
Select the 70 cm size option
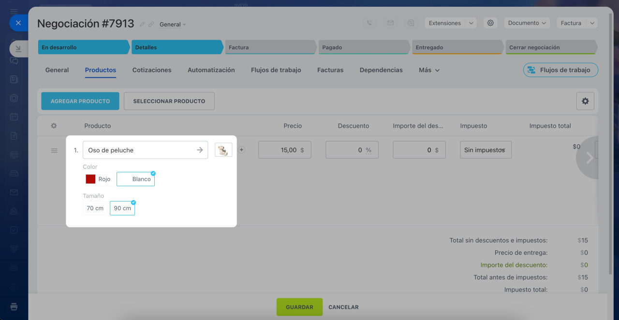pyautogui.click(x=95, y=208)
